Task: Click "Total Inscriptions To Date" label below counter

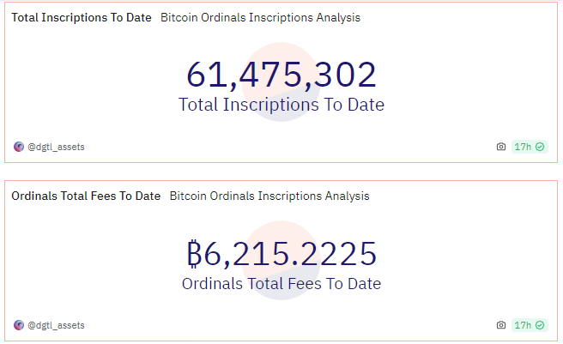Action: [x=281, y=105]
